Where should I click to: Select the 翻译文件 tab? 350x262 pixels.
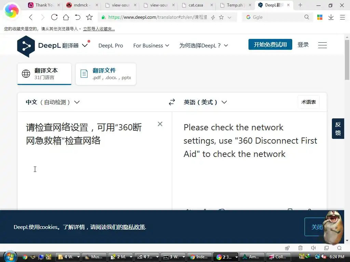coord(106,74)
